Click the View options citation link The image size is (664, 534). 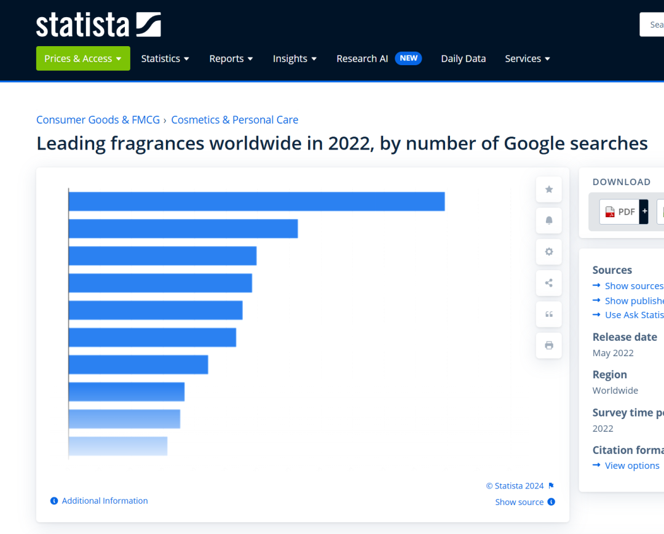[x=631, y=466]
